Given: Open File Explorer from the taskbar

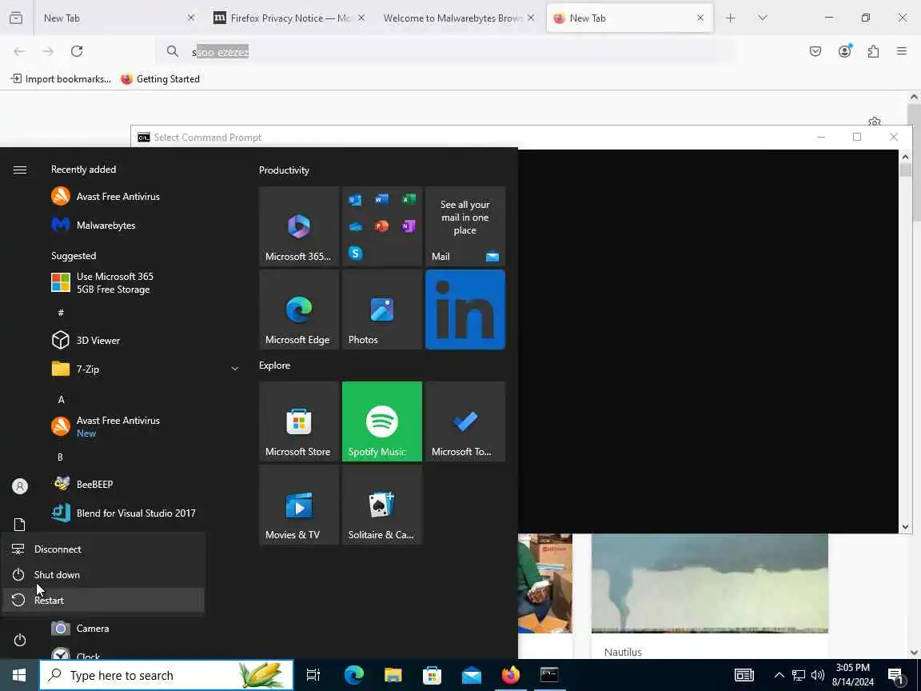Looking at the screenshot, I should click(393, 675).
